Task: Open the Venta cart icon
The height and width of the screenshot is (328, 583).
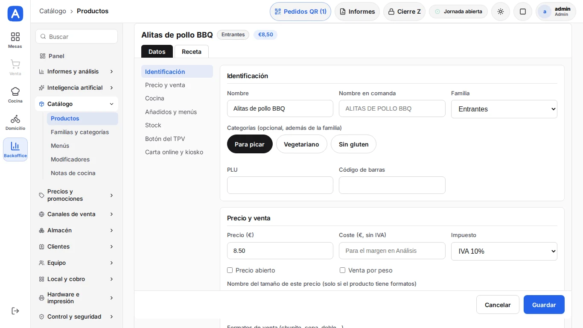Action: [15, 67]
